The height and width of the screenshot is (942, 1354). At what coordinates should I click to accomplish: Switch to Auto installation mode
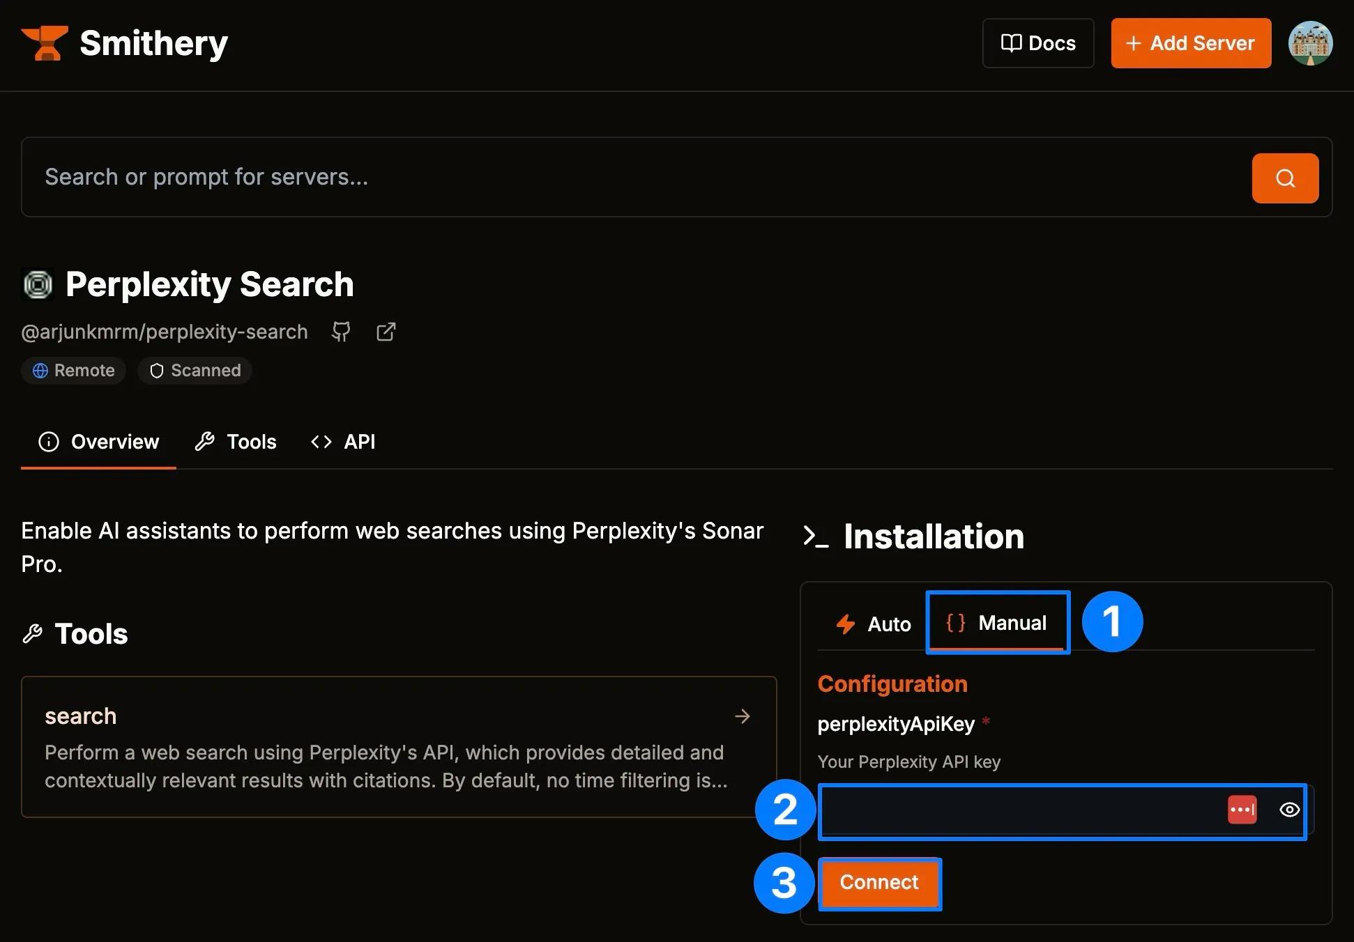[x=874, y=624]
